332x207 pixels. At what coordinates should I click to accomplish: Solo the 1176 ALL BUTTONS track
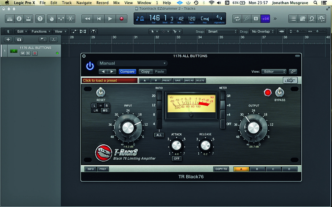[x=28, y=53]
